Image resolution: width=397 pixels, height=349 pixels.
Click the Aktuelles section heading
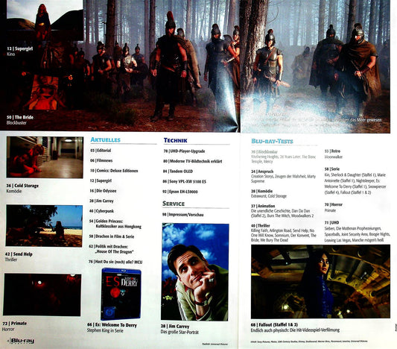pyautogui.click(x=105, y=140)
